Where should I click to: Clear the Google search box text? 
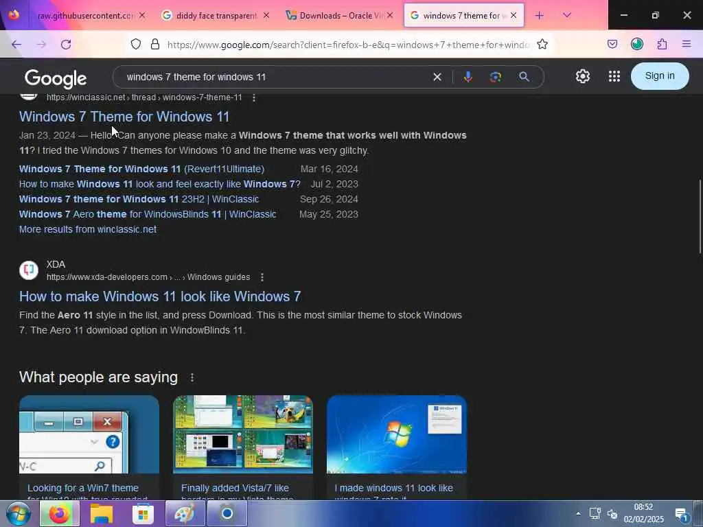(437, 77)
